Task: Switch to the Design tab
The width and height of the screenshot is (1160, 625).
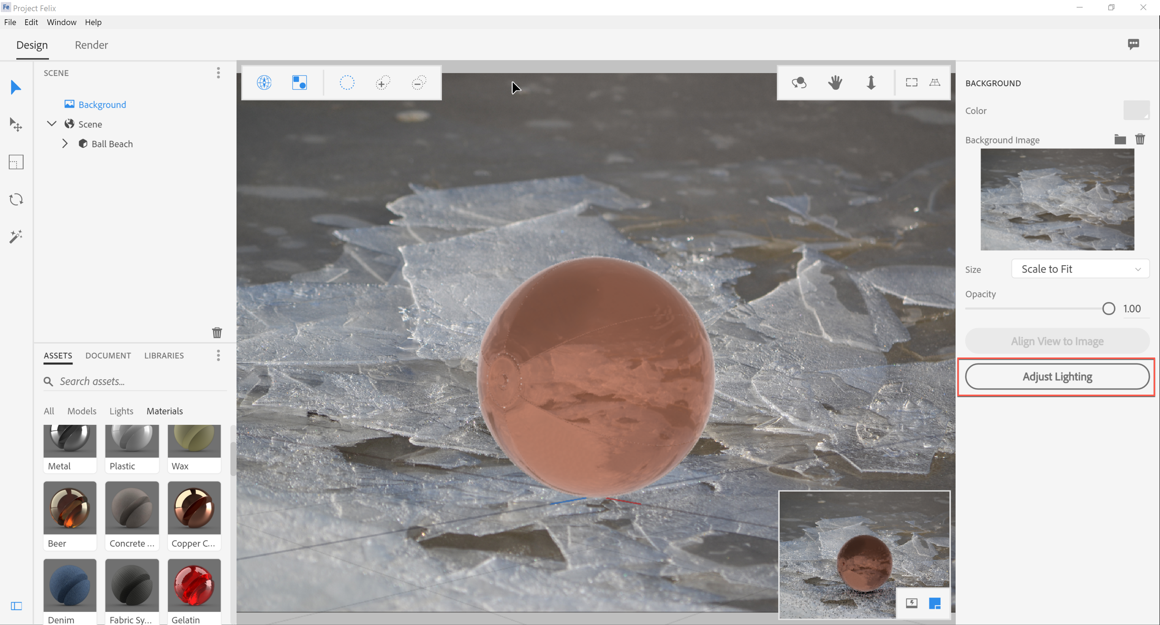Action: (x=32, y=45)
